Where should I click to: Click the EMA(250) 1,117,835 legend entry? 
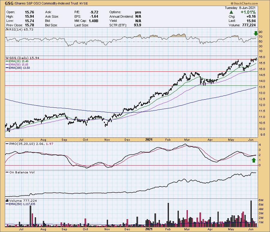click(22, 204)
